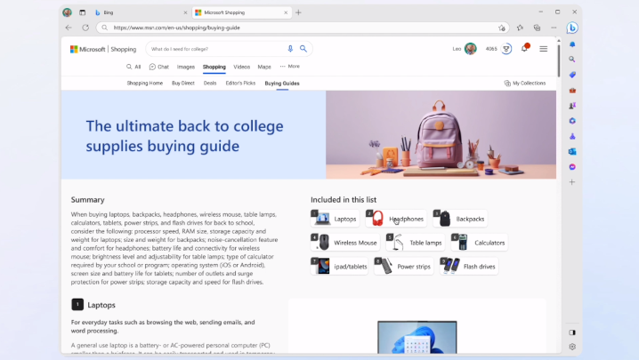Open My Collections
This screenshot has height=360, width=639.
pos(525,83)
